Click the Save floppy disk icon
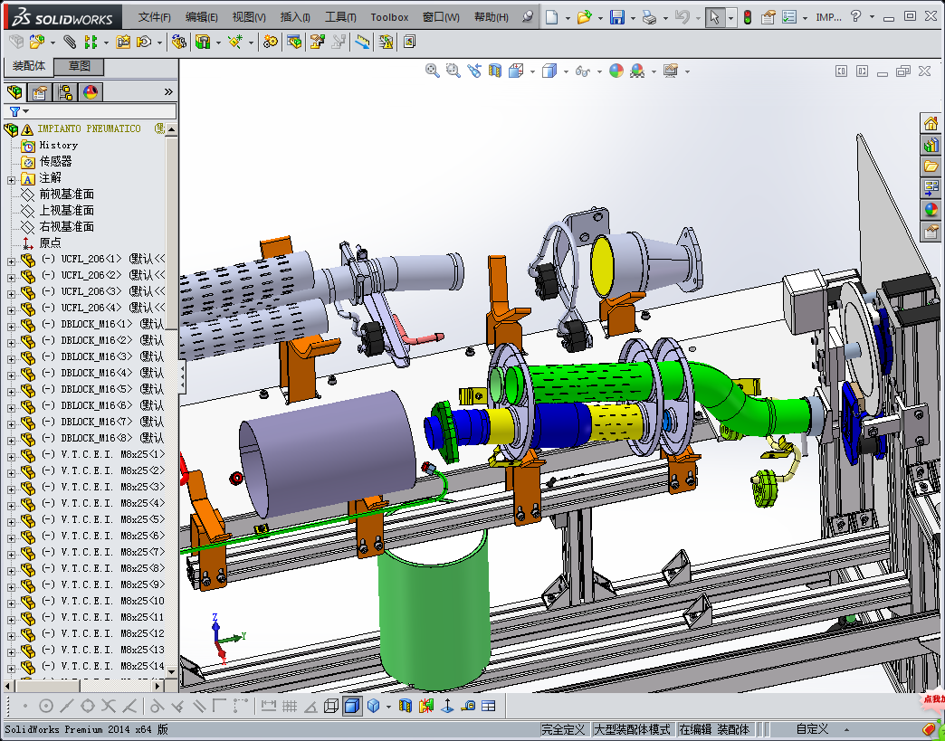The height and width of the screenshot is (741, 945). [x=616, y=17]
